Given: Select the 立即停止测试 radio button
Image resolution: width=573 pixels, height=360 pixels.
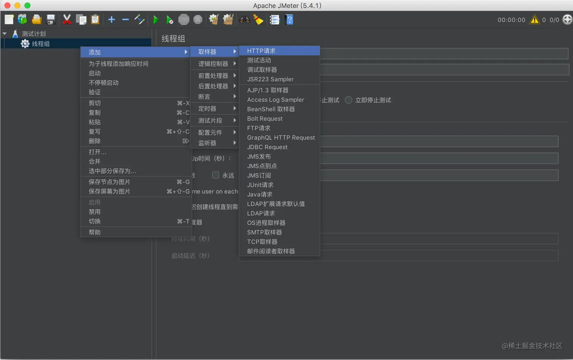Looking at the screenshot, I should click(348, 100).
